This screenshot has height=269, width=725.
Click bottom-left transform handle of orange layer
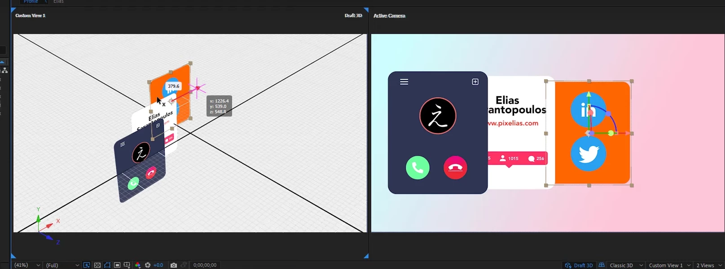(x=546, y=185)
